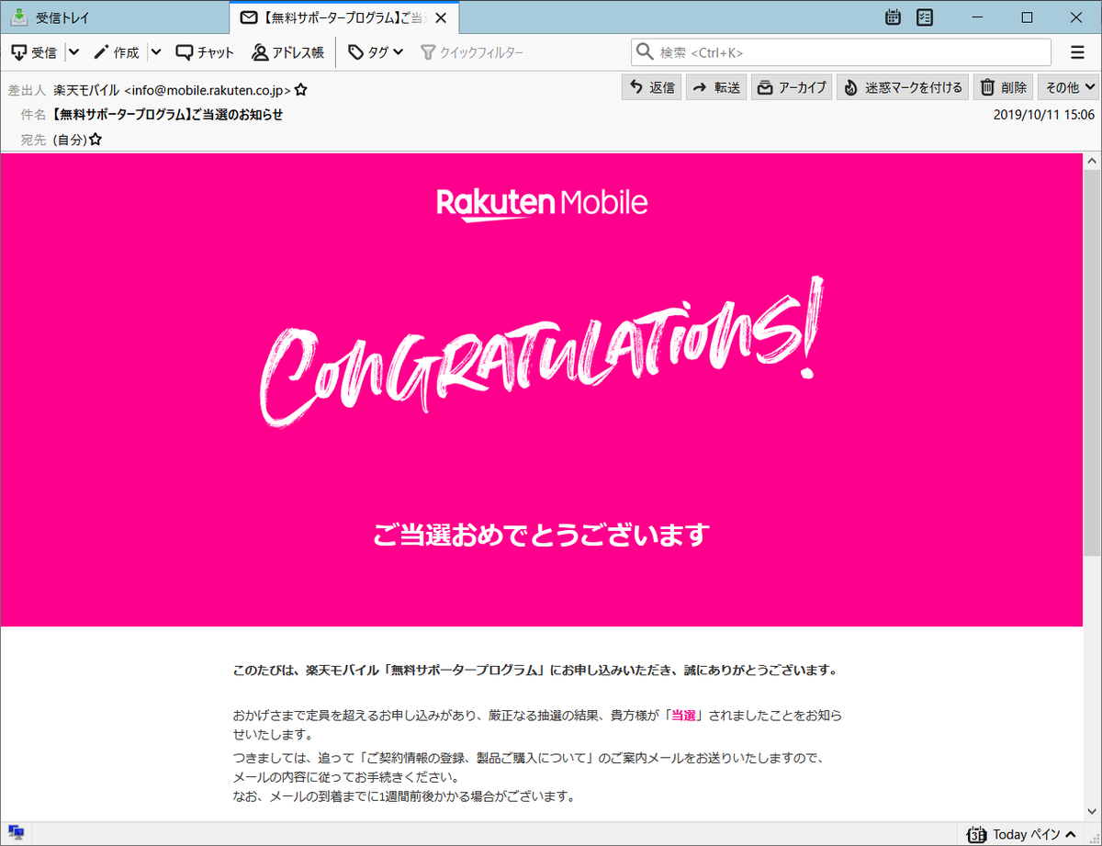Focus the search field 検索 <Ctrl+K>
This screenshot has width=1102, height=846.
(x=841, y=52)
